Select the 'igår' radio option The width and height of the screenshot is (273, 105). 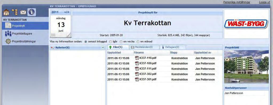[x=110, y=42]
